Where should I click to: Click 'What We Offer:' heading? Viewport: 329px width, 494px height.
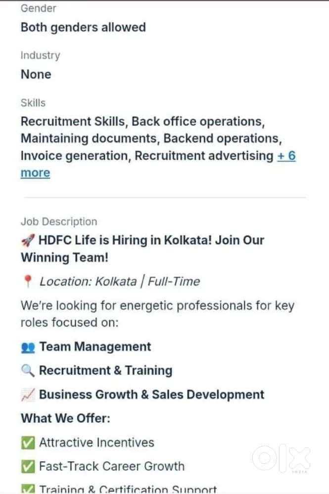click(x=65, y=418)
